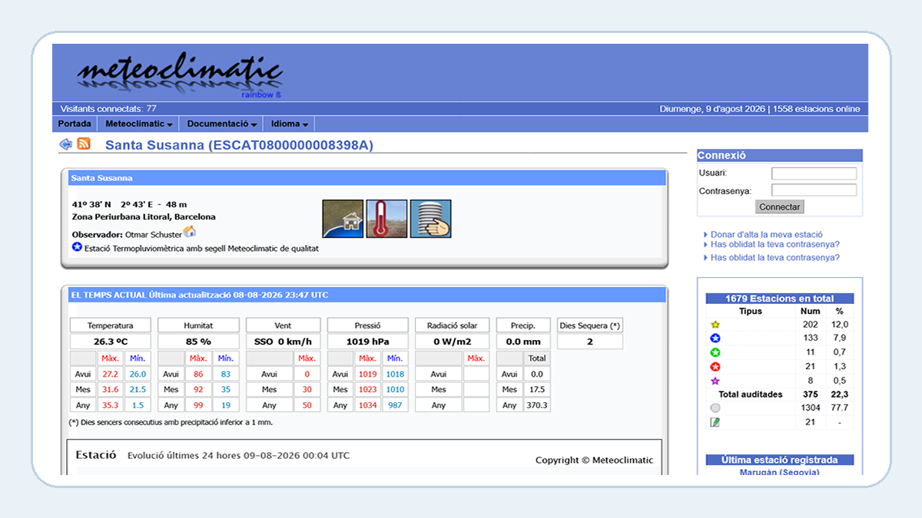Open first Has oblidat la teva contrasenya link
Screen dimensions: 922x518
click(x=775, y=245)
